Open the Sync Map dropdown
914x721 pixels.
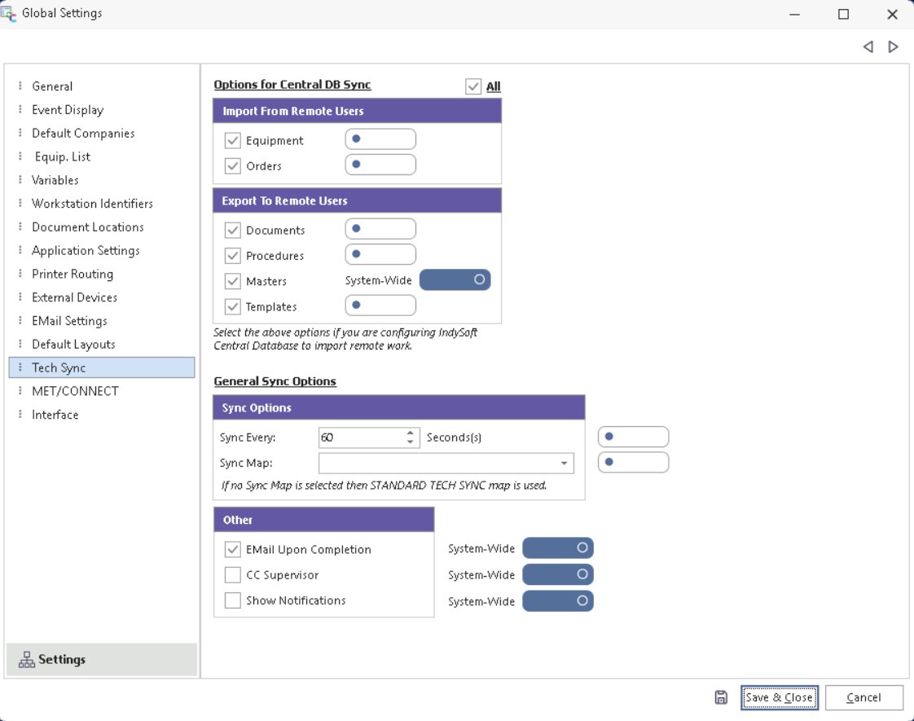[x=564, y=464]
